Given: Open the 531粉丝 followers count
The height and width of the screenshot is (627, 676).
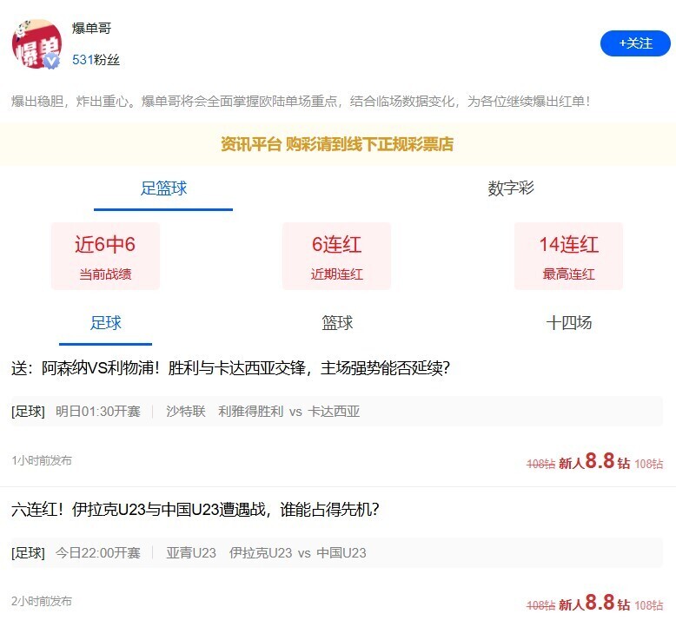Looking at the screenshot, I should tap(96, 60).
